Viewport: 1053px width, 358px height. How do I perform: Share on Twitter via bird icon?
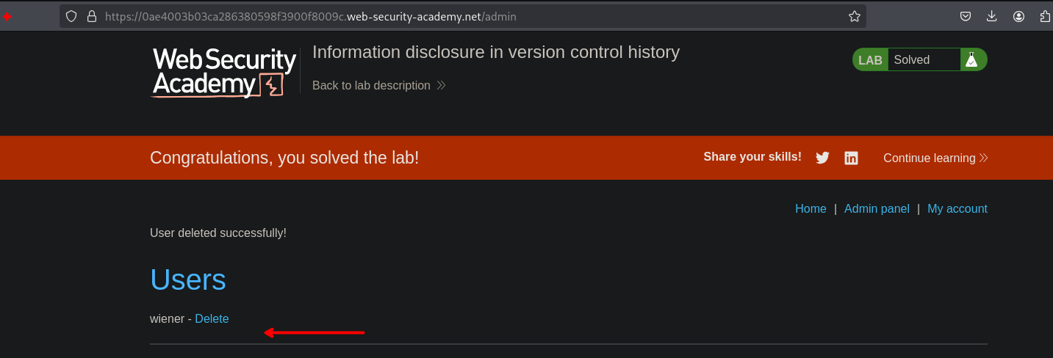(x=822, y=158)
